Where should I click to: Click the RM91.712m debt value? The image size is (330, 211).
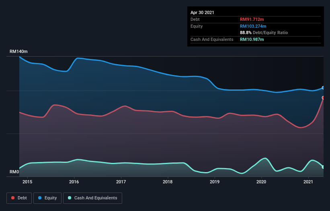pyautogui.click(x=252, y=19)
